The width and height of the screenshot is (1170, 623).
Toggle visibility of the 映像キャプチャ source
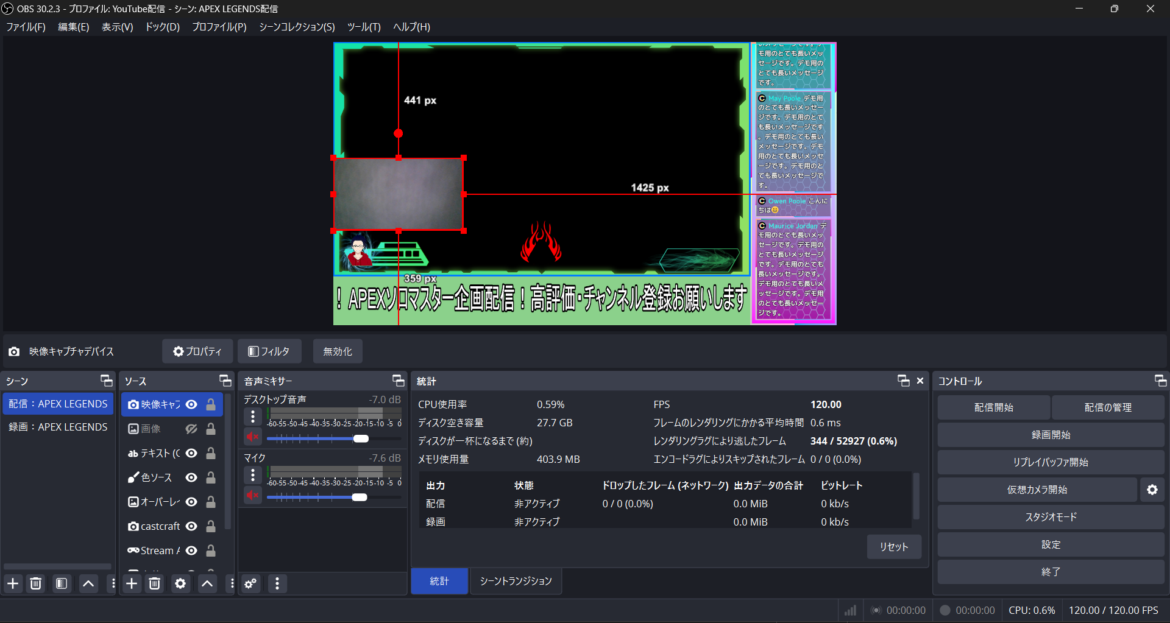[191, 404]
